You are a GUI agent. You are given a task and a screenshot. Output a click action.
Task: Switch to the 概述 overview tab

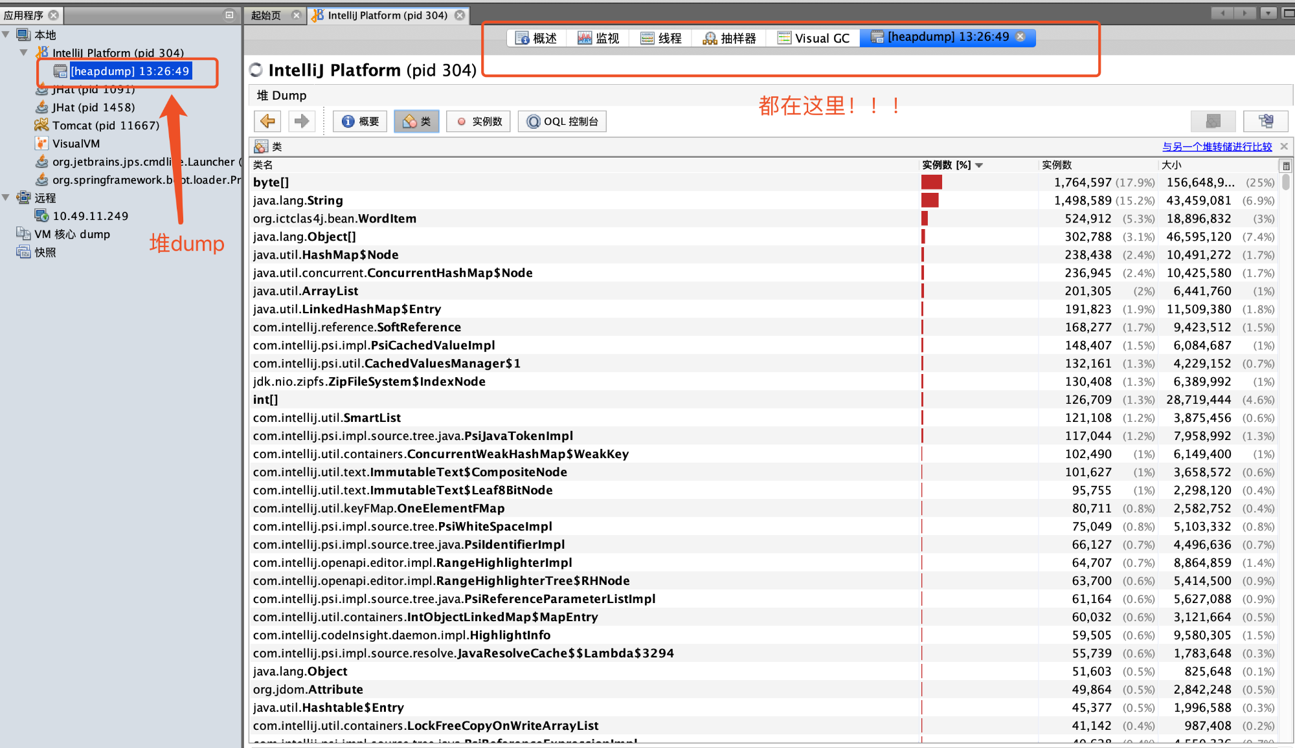click(536, 38)
